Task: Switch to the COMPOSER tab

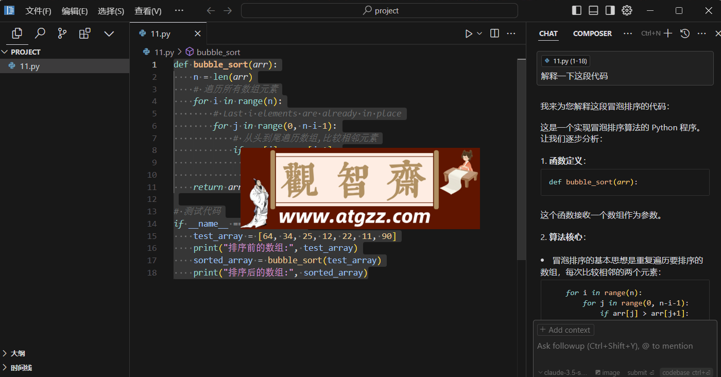Action: 592,33
